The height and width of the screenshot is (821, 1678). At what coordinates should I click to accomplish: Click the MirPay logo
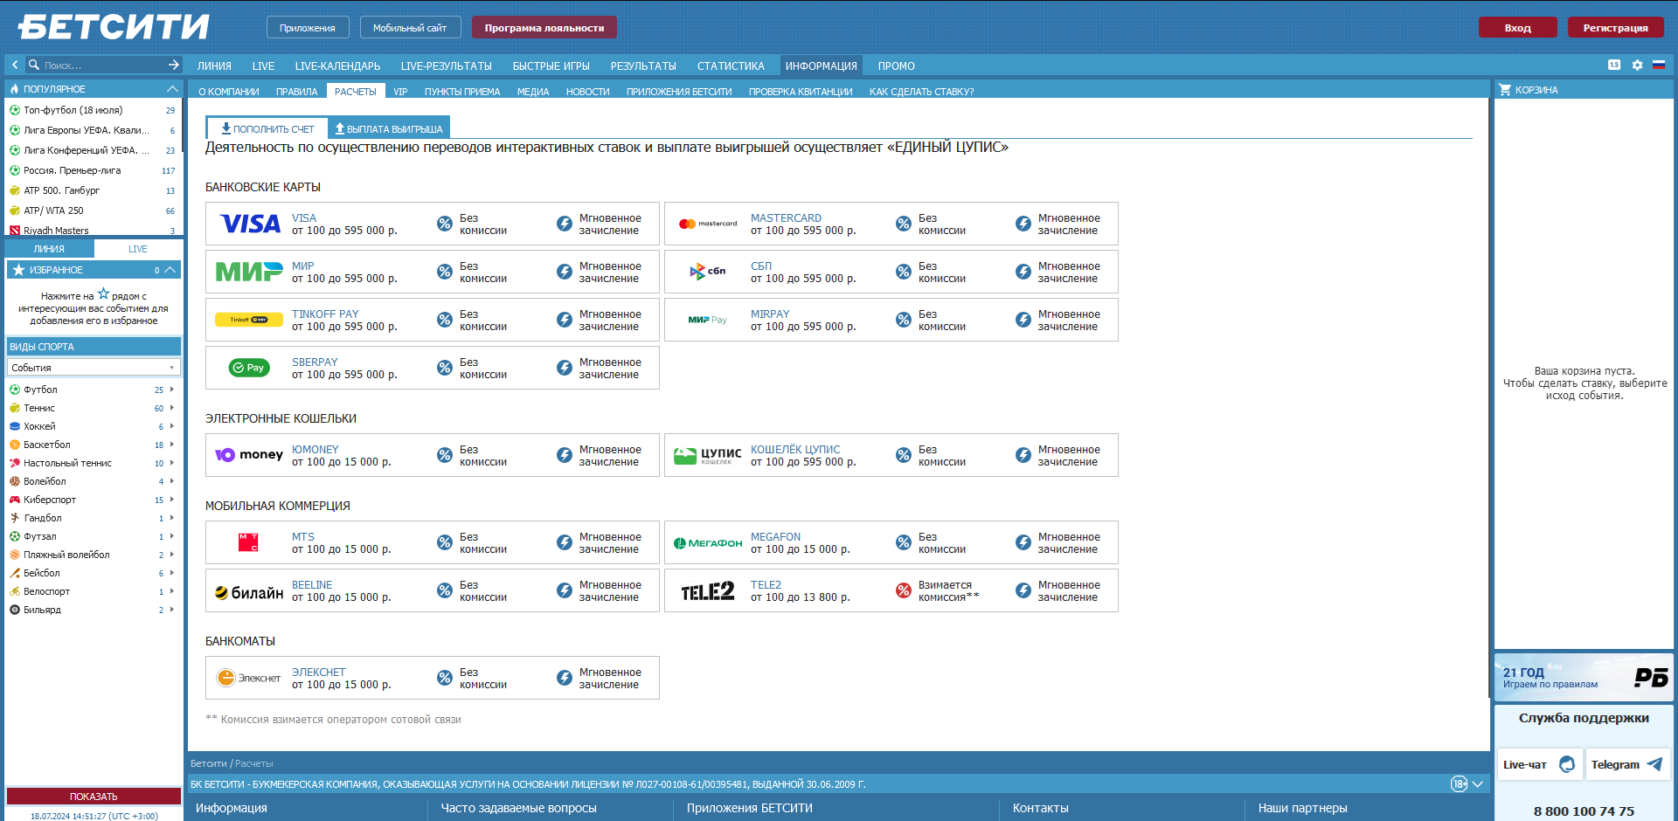pyautogui.click(x=708, y=320)
